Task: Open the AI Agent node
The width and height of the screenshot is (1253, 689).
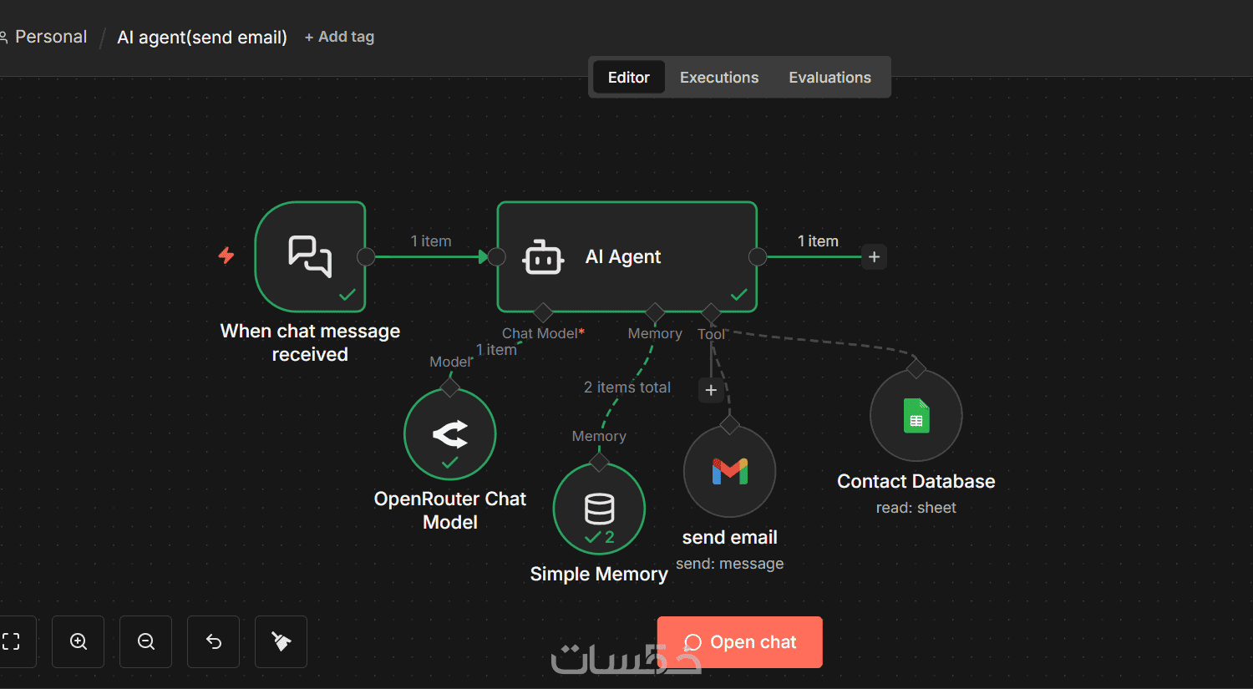Action: (626, 256)
